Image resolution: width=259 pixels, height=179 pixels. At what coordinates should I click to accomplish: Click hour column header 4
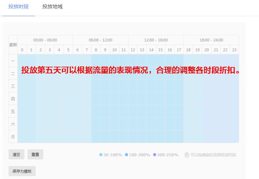tap(59, 50)
